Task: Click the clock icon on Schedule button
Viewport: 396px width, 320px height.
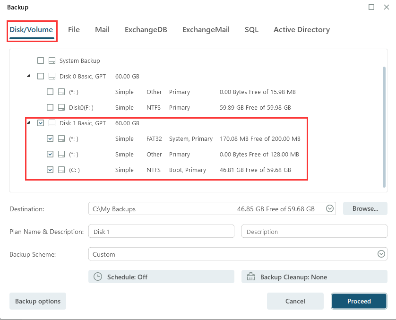Action: pyautogui.click(x=98, y=277)
